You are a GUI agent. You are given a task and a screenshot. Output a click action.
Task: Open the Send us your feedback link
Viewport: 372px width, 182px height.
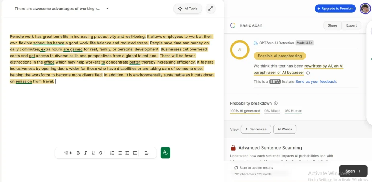coord(316,82)
